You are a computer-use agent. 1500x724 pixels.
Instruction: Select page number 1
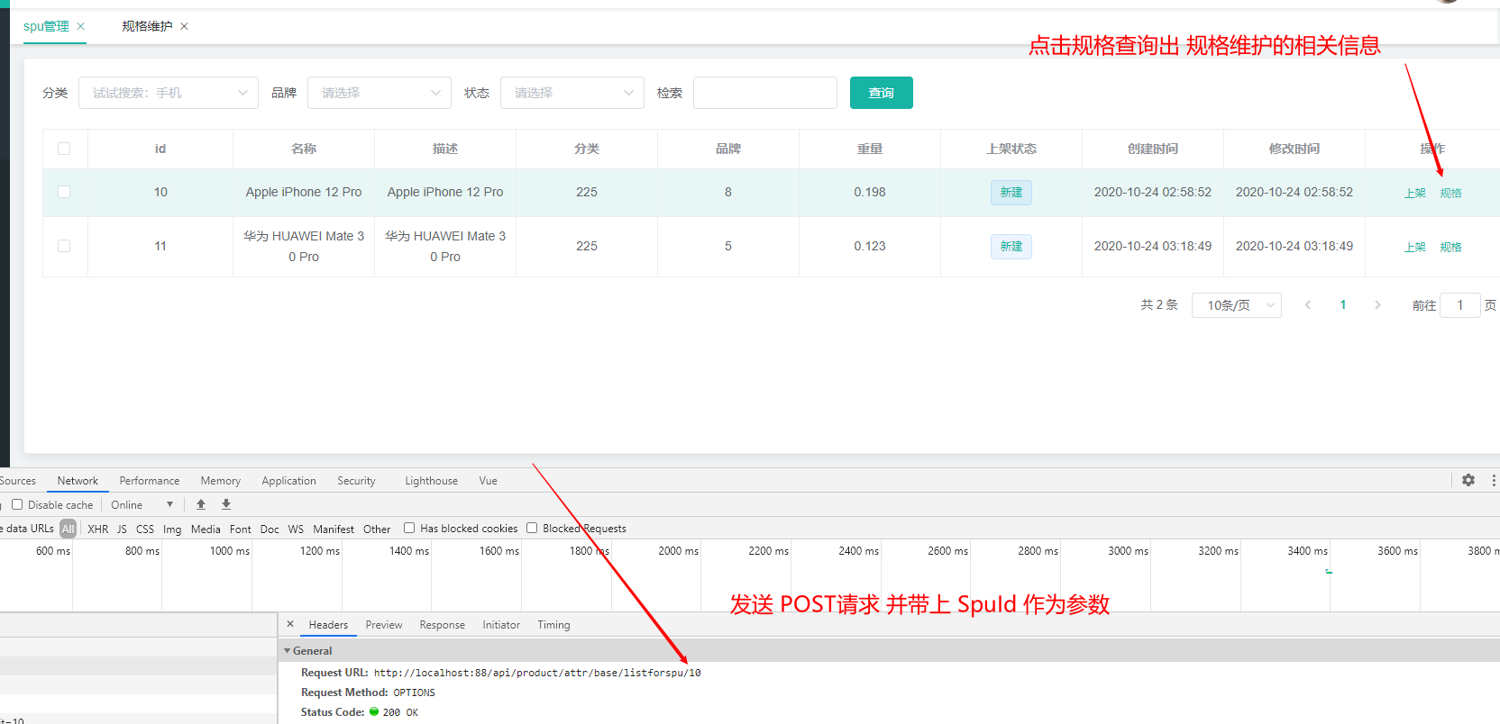coord(1343,305)
